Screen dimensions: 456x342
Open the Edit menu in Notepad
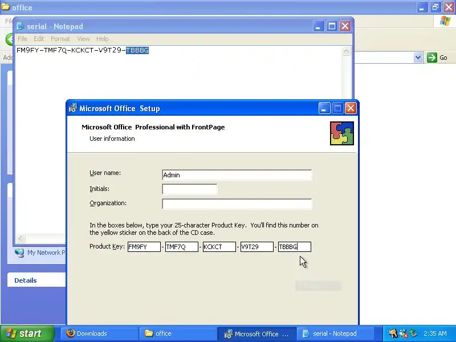[x=39, y=39]
